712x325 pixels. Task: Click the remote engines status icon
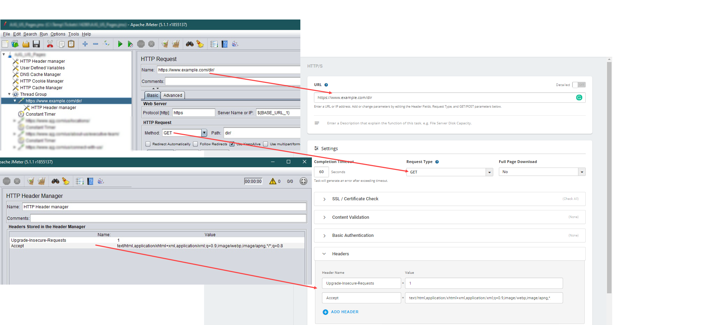[x=303, y=181]
